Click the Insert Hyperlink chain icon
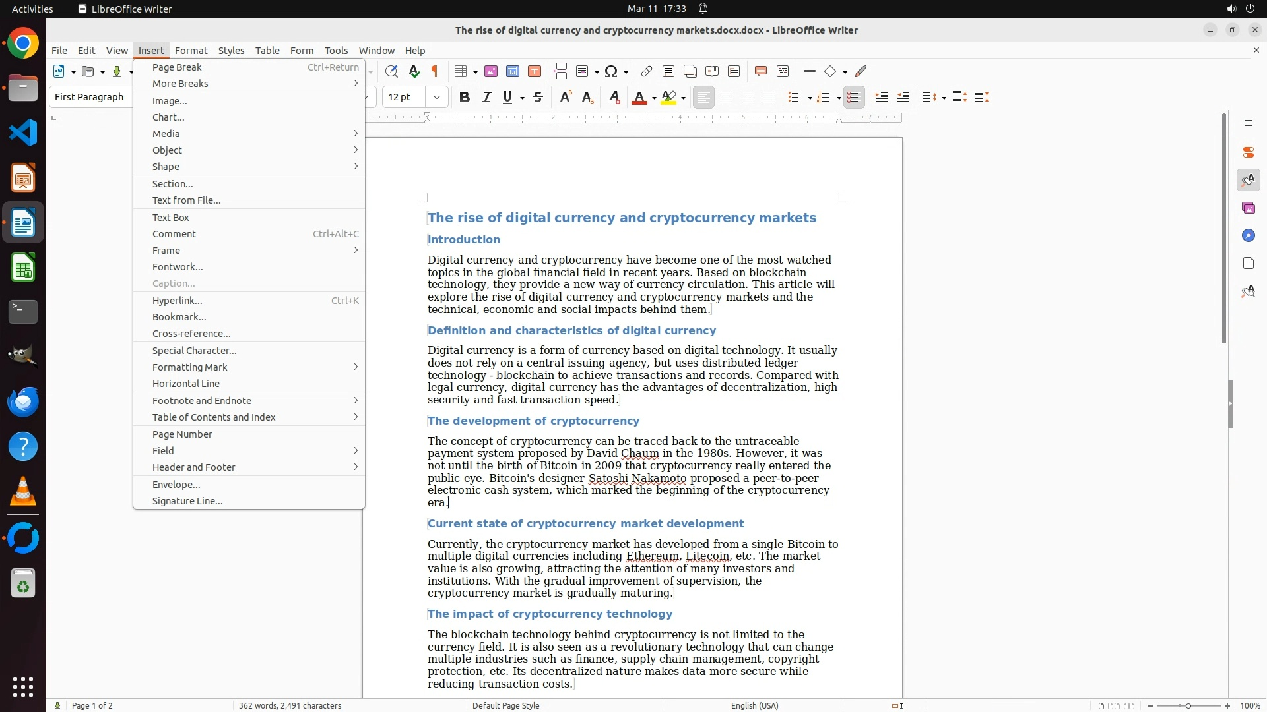This screenshot has height=712, width=1267. [x=647, y=71]
